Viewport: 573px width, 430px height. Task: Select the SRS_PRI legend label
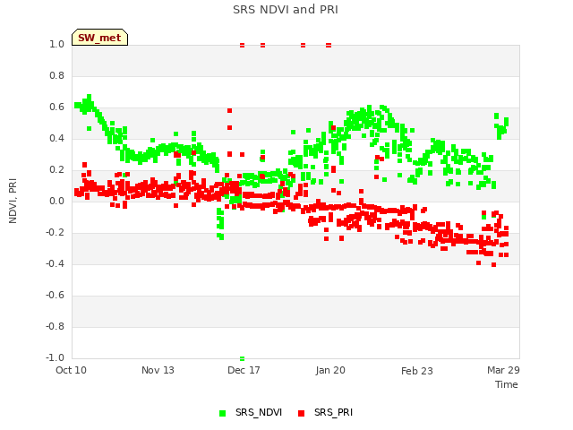coord(333,412)
